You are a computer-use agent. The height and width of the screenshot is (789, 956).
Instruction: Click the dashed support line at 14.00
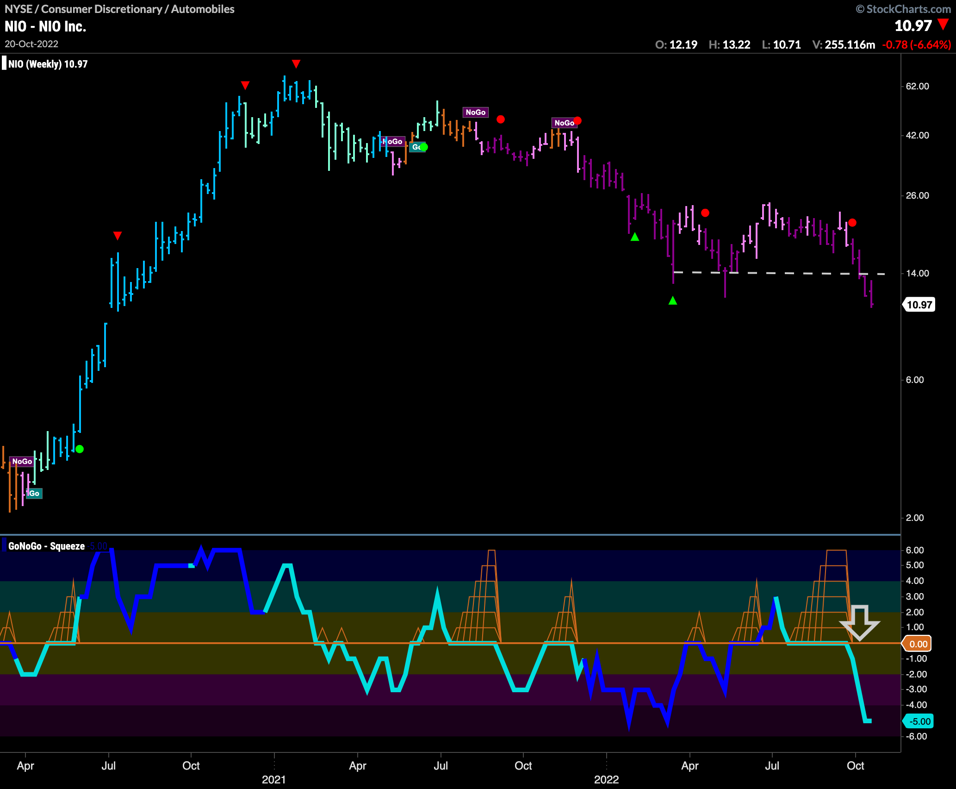coord(779,273)
